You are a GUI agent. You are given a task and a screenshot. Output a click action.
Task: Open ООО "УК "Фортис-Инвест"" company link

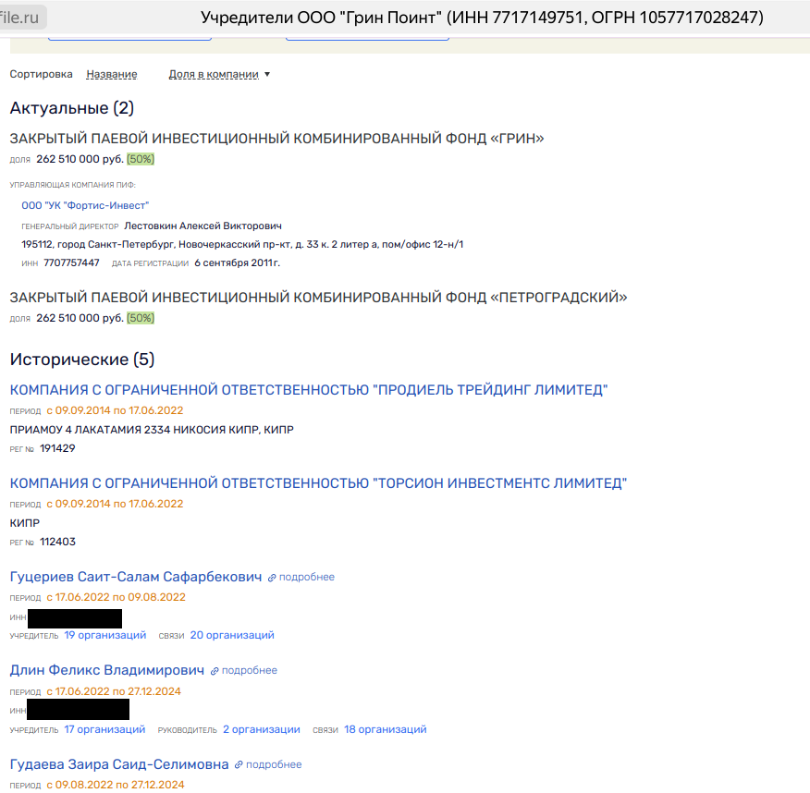(85, 205)
